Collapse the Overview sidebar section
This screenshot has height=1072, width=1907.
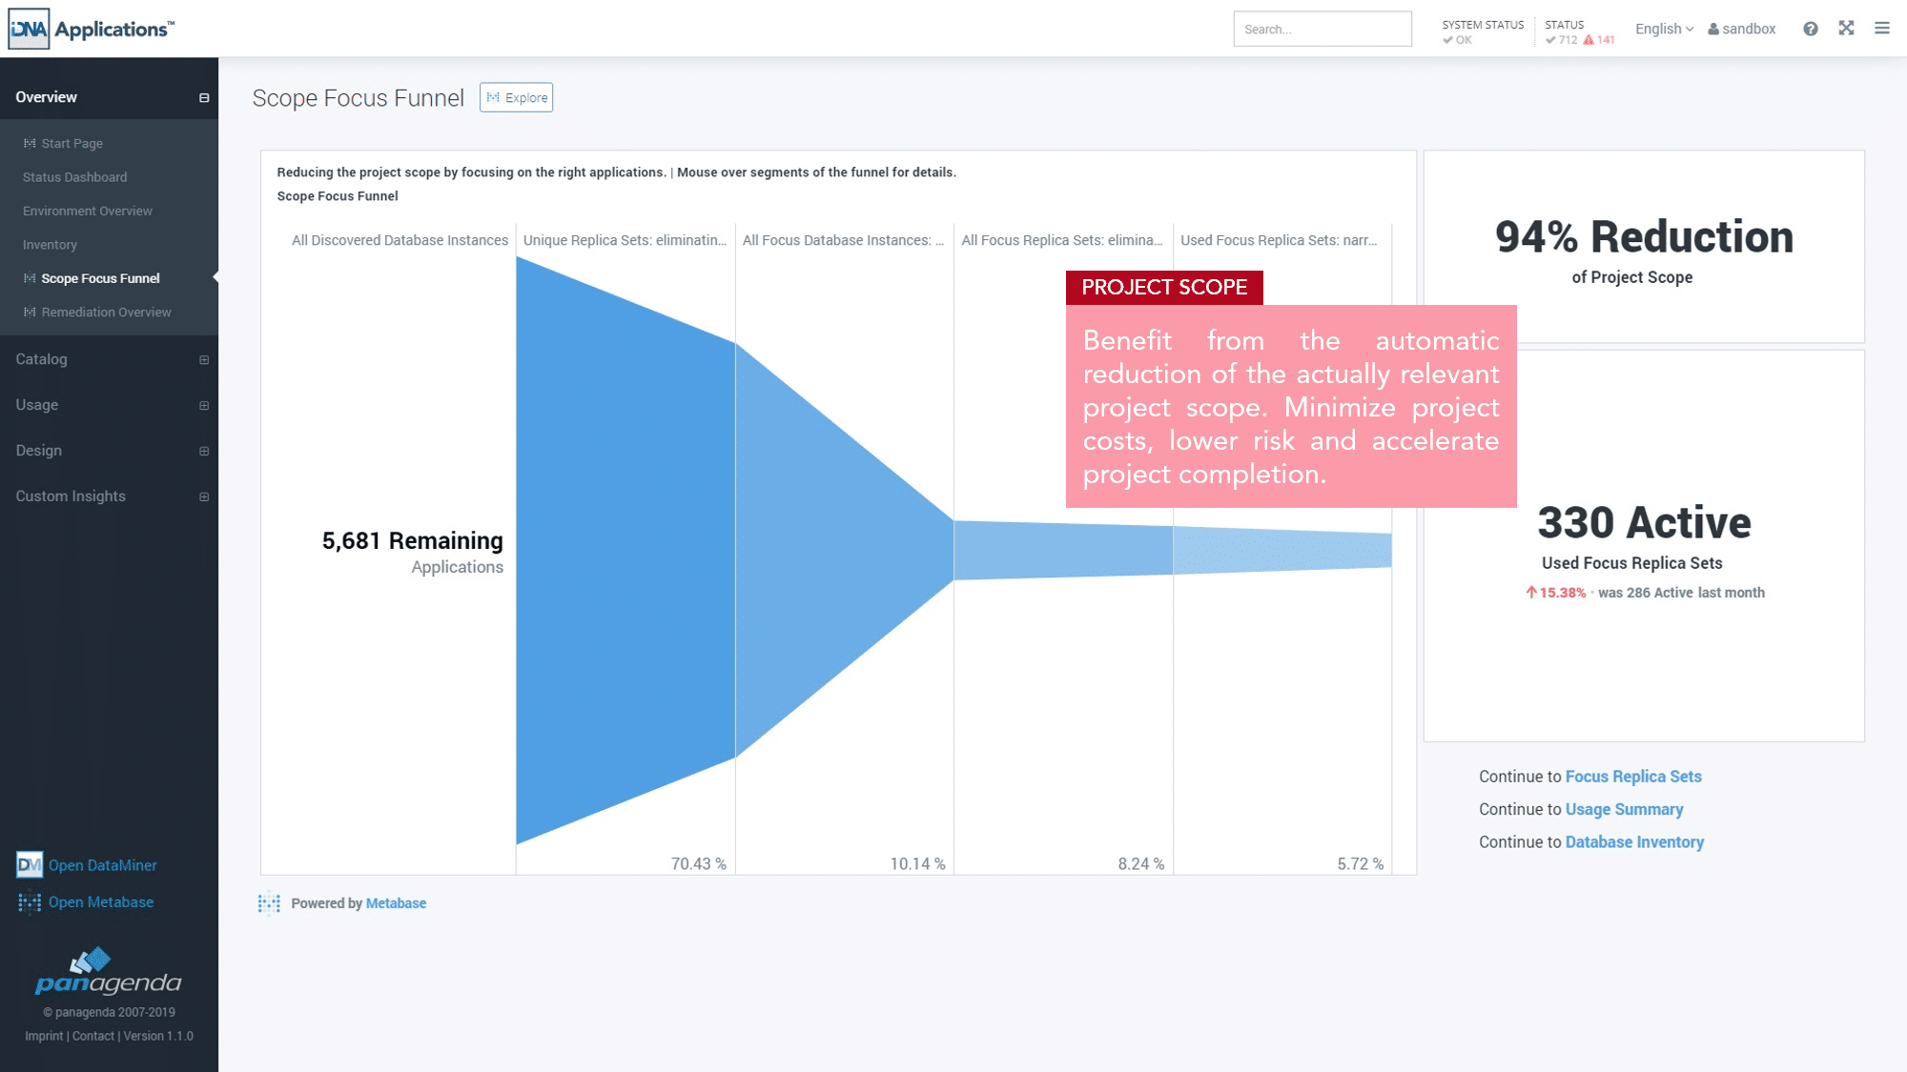(203, 97)
